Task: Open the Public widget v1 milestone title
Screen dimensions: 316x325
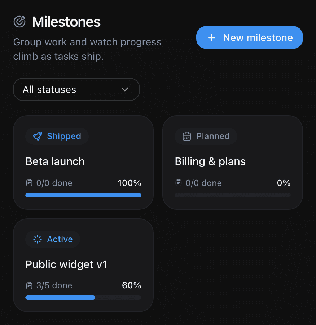Action: pos(66,264)
